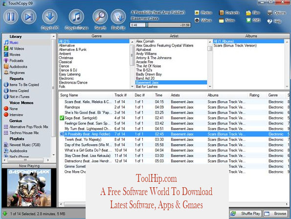This screenshot has width=291, height=219.
Task: Select the song Raindrops
Action: coord(72,107)
